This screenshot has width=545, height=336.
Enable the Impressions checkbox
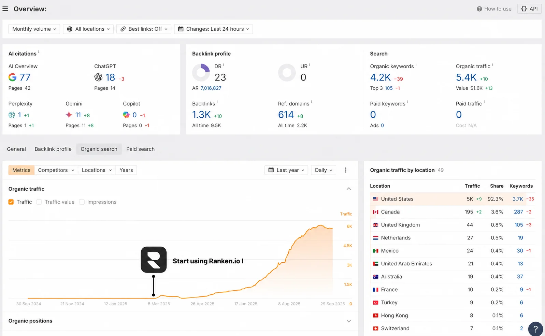[82, 202]
